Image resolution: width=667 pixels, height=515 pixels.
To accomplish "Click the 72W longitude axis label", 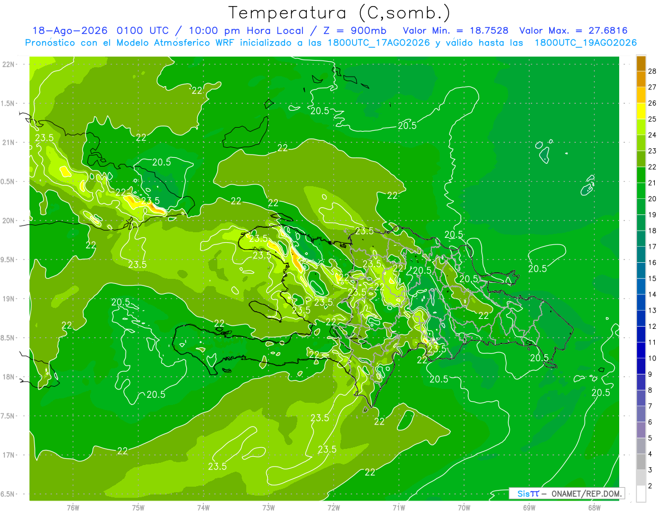I will [x=333, y=508].
